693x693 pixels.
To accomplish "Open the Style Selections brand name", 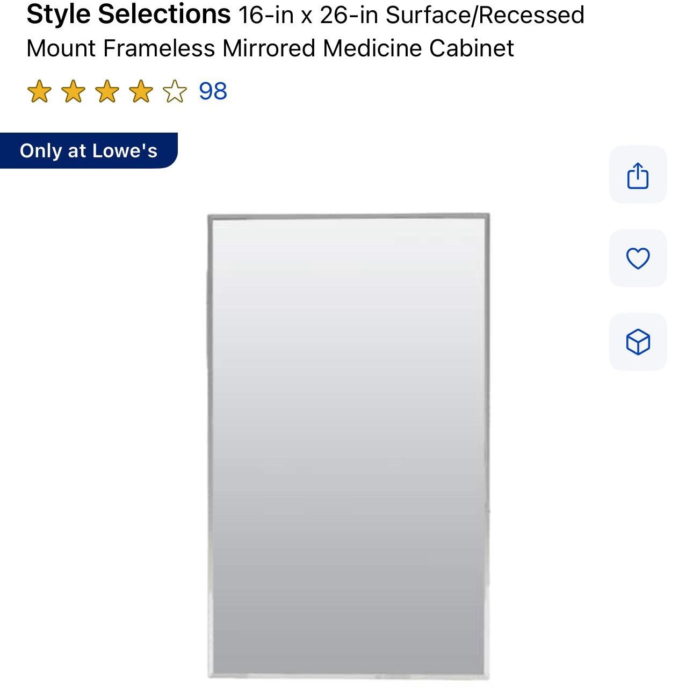I will click(128, 14).
